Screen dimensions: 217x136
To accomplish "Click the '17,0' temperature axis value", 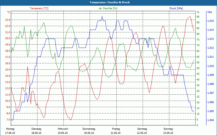I will click(8, 57).
